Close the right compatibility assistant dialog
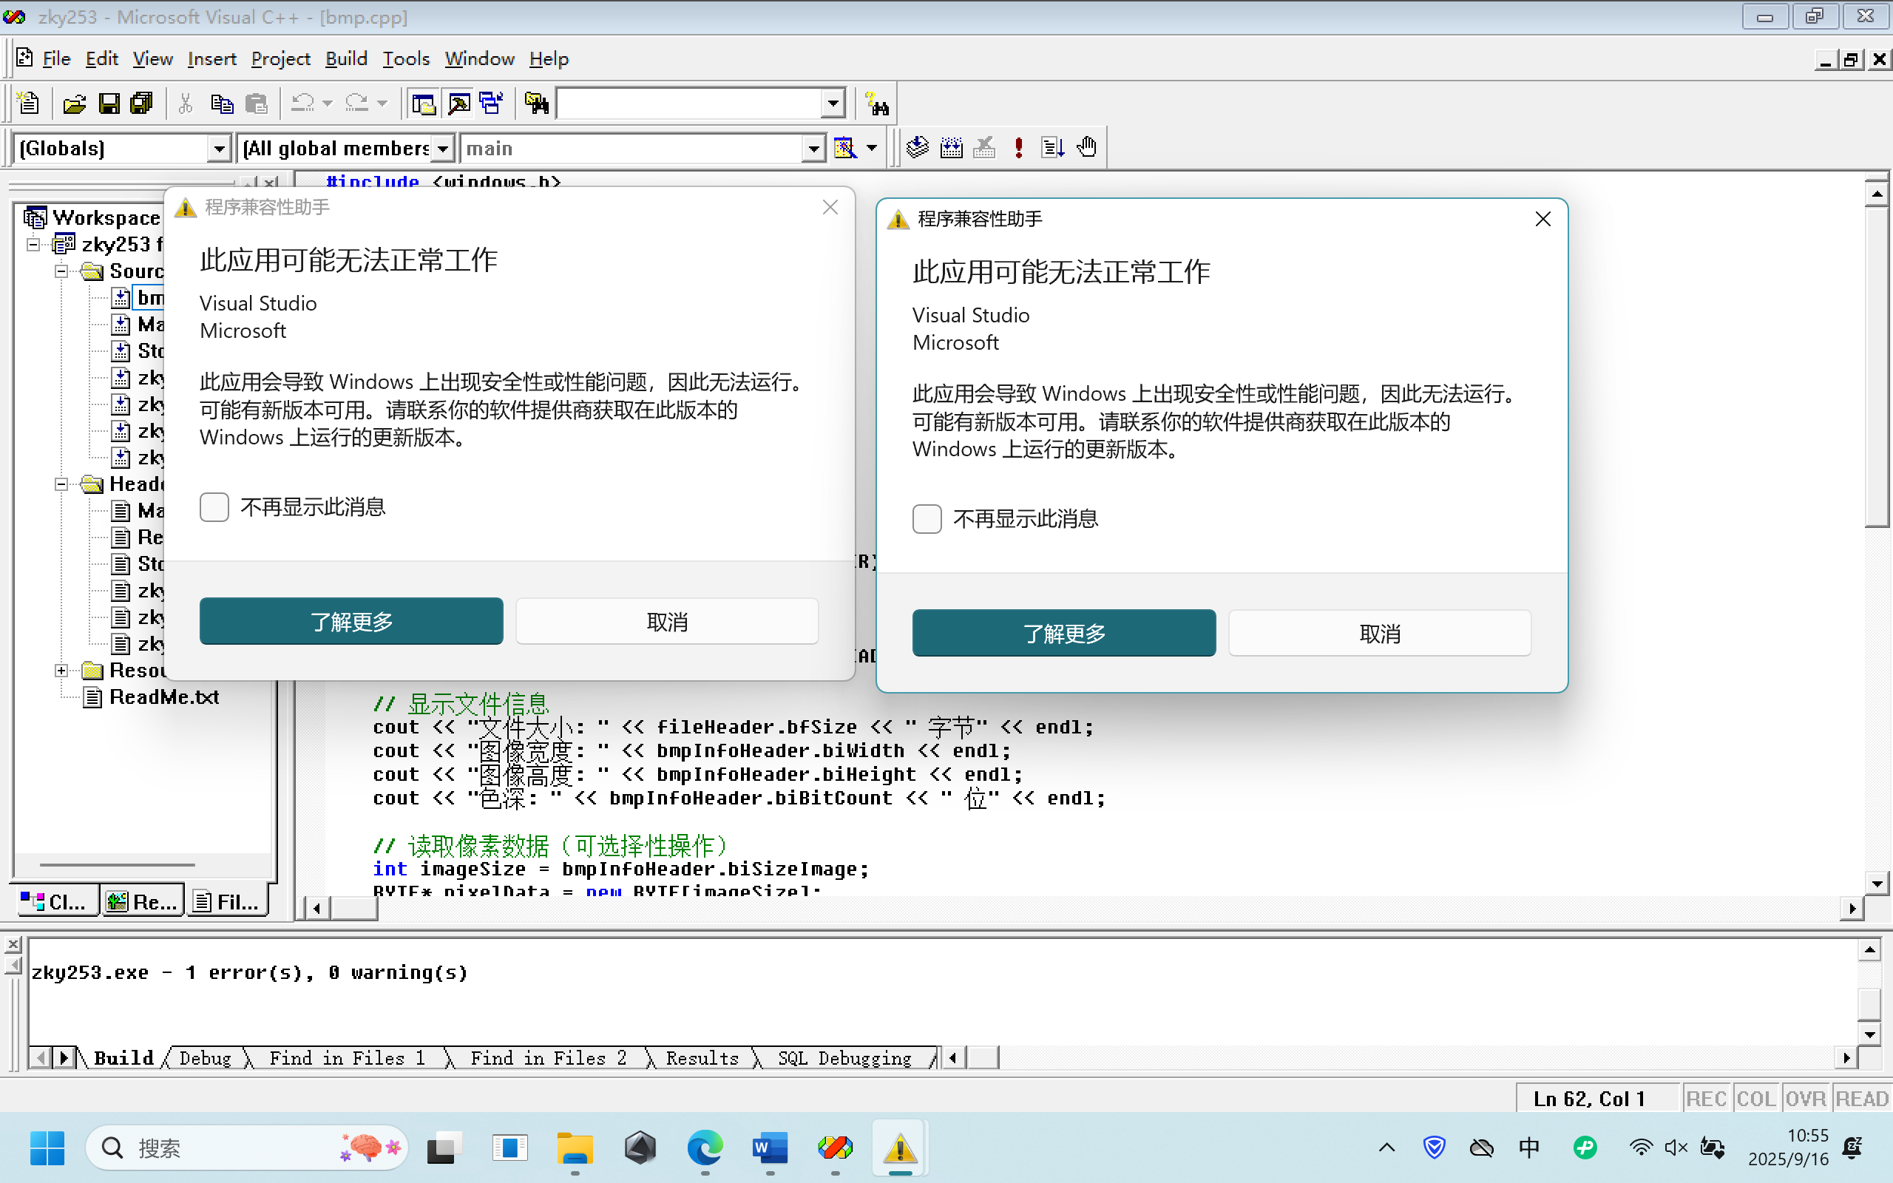Screen dimensions: 1893x1183 point(1542,219)
